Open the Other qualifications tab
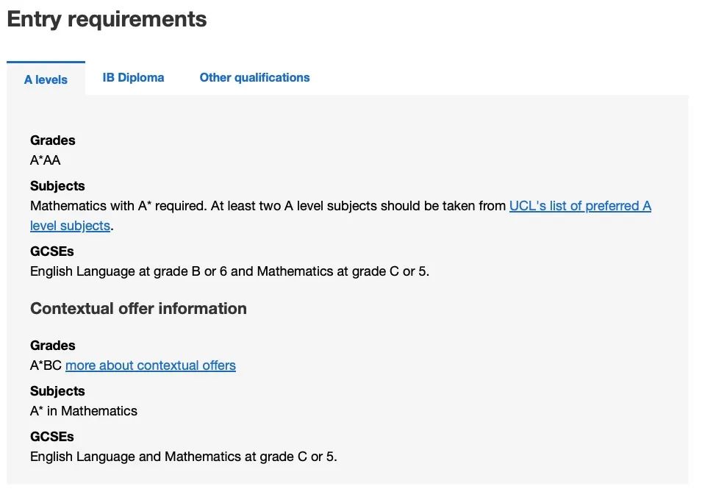This screenshot has width=702, height=500. pyautogui.click(x=254, y=77)
